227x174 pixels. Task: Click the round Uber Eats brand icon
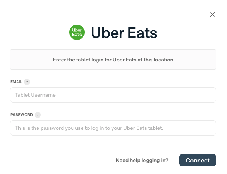[x=77, y=32]
